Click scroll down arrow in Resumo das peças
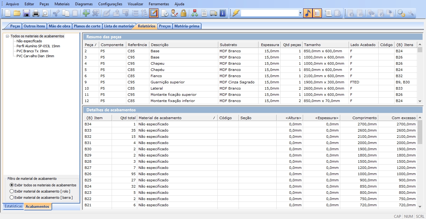 [x=420, y=101]
